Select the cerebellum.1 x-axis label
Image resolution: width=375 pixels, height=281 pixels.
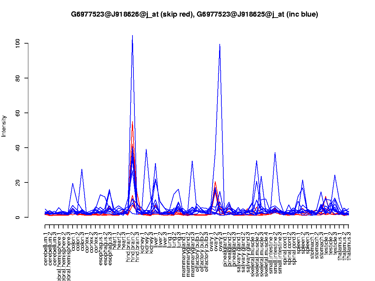45,247
